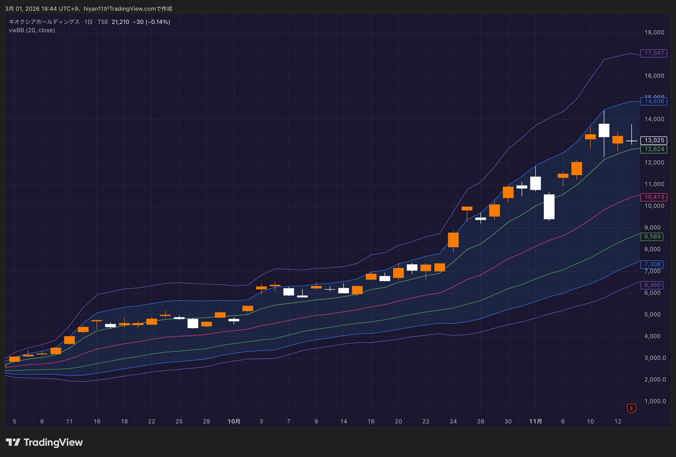Click the 10月 month label on time axis
Screen dimensions: 676x457
pyautogui.click(x=234, y=421)
